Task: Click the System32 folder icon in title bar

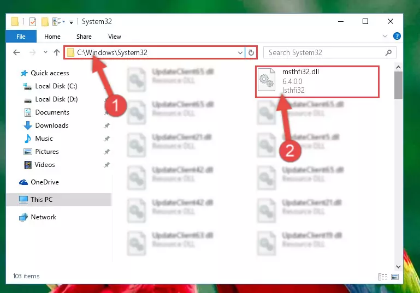Action: tap(15, 21)
